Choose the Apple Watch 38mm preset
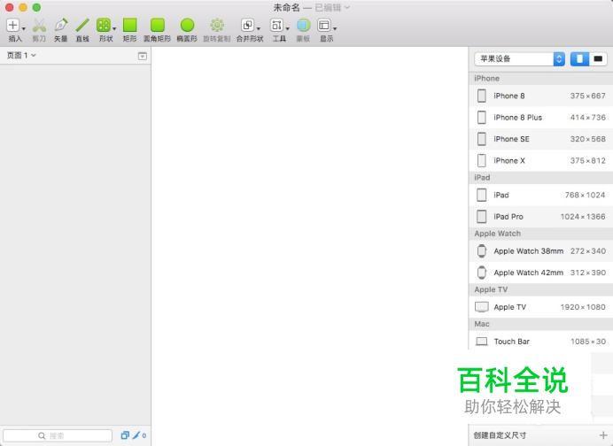Screen dimensions: 613x446 click(540, 251)
